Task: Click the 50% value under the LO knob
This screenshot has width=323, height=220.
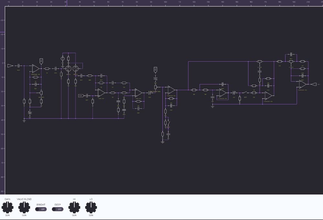Action: [91, 215]
